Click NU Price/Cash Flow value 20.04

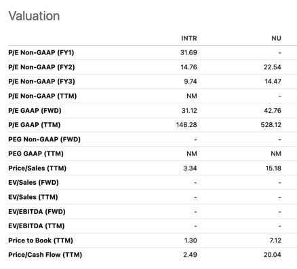coord(273,255)
